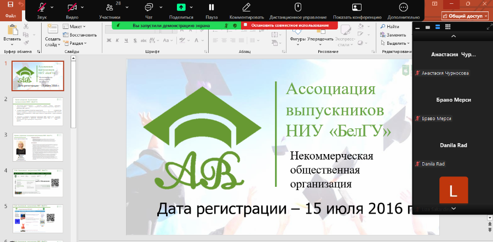493x242 pixels.
Task: Open the Раздел section dropdown
Action: (x=75, y=43)
